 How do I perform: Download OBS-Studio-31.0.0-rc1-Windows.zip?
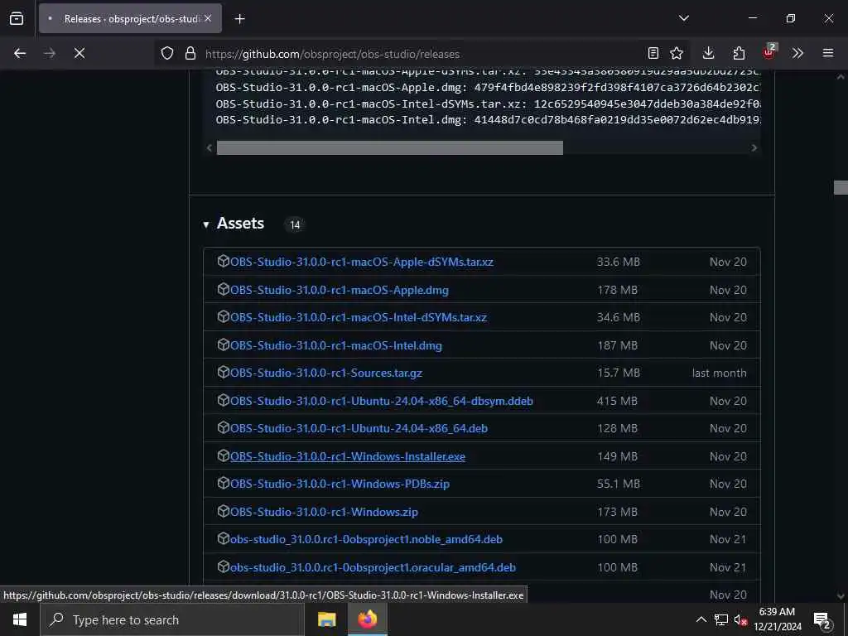324,512
